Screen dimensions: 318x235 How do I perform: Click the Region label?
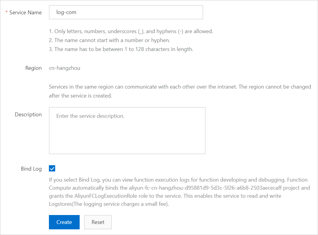click(x=33, y=68)
